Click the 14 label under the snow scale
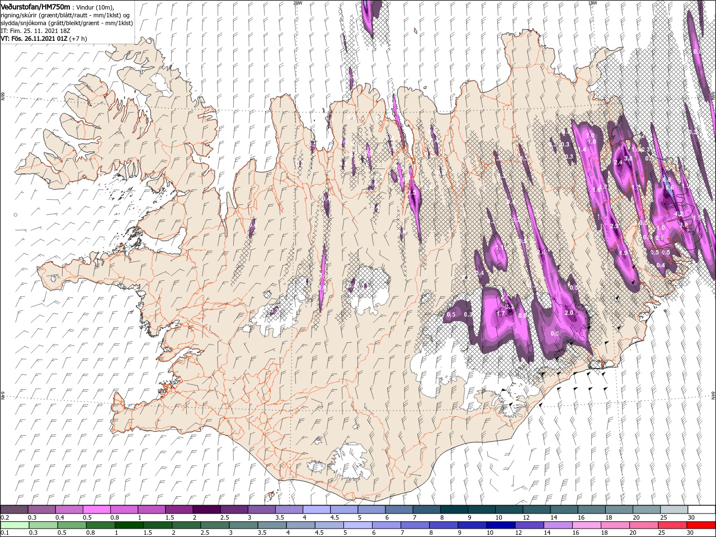The height and width of the screenshot is (537, 716). point(554,517)
